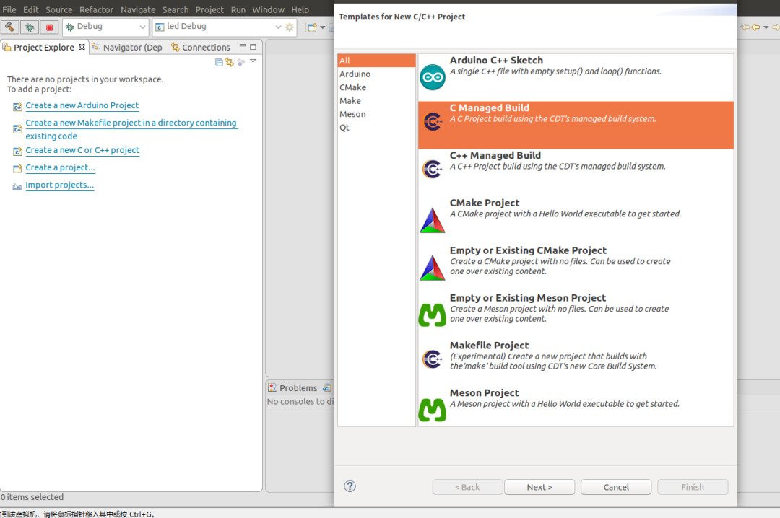Click the launch configuration gear icon
Image resolution: width=780 pixels, height=518 pixels.
pyautogui.click(x=290, y=27)
